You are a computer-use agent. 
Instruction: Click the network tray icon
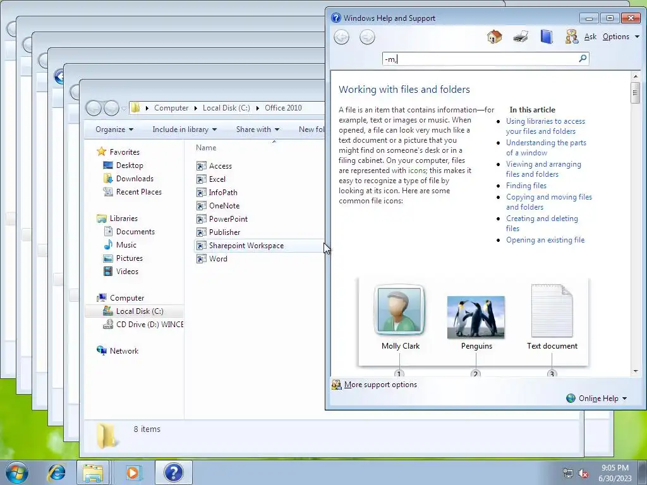click(x=568, y=474)
